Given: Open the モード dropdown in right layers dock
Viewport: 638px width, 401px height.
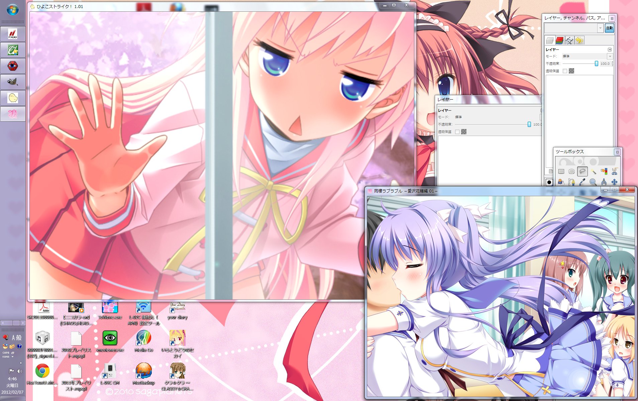Looking at the screenshot, I should pos(587,56).
